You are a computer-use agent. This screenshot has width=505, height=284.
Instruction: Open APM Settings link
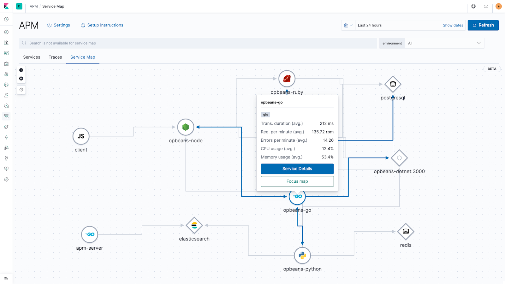[59, 25]
